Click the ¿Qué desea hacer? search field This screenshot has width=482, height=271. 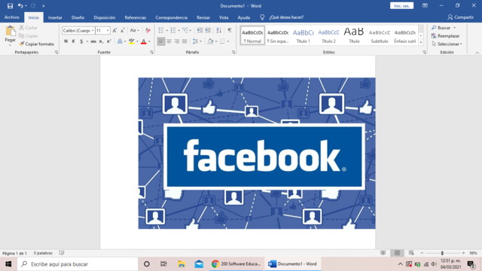coord(286,17)
